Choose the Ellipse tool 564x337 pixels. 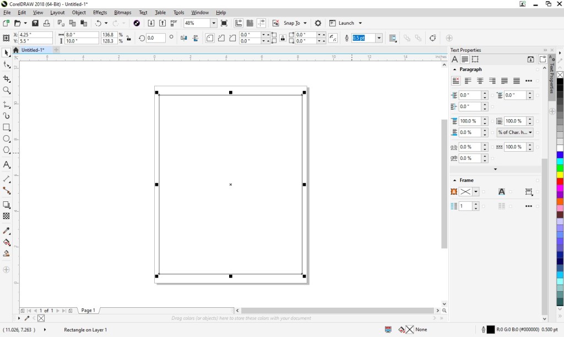(7, 139)
